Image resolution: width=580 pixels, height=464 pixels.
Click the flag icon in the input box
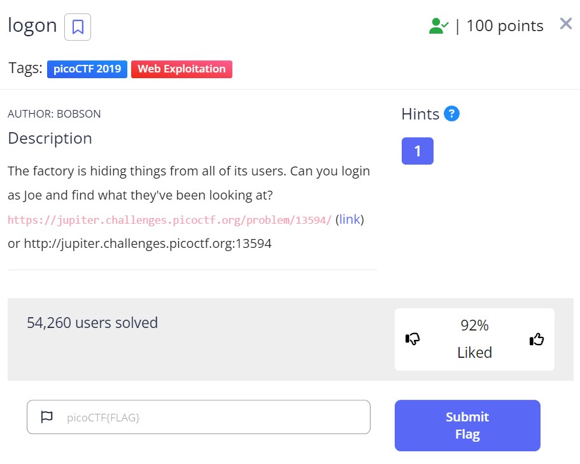(46, 417)
